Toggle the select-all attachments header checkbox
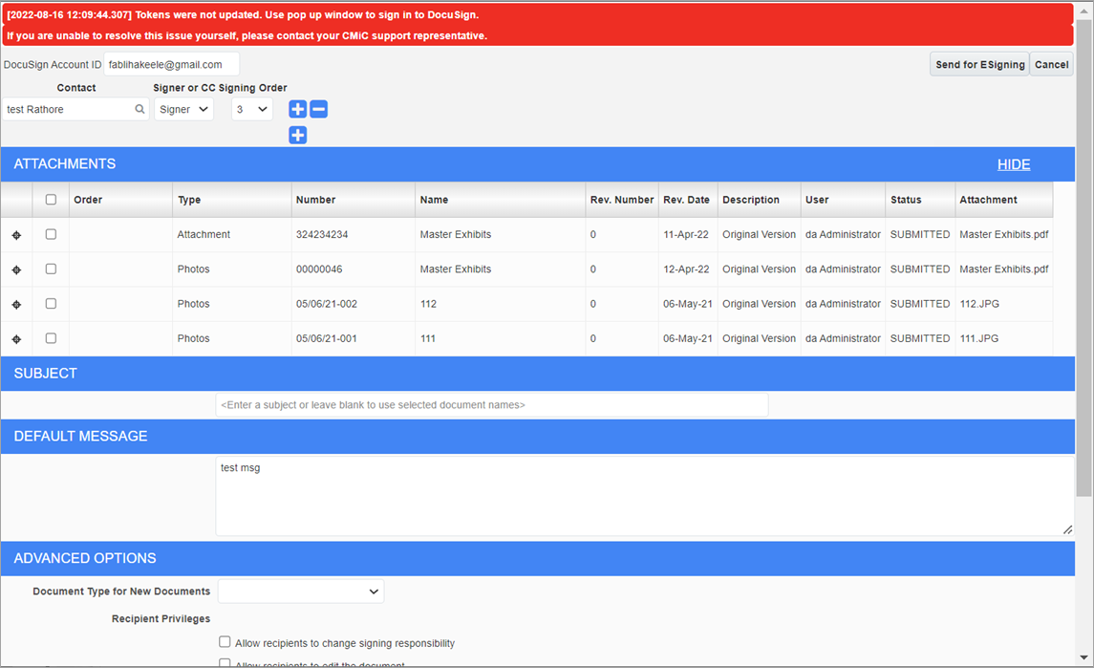 (x=51, y=200)
